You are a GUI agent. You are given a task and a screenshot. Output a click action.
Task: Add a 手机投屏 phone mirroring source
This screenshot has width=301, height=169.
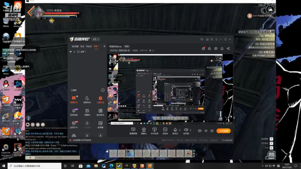[154, 131]
